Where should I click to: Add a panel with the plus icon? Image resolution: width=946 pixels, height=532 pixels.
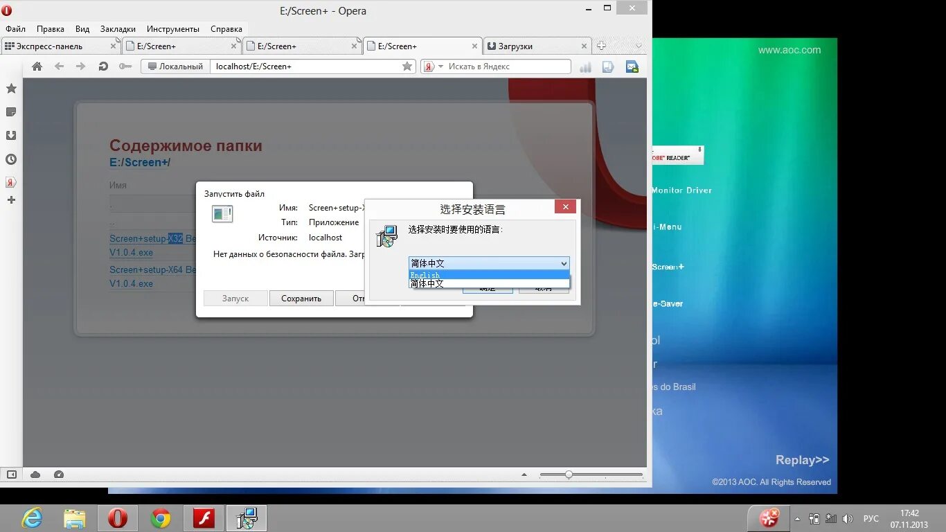pyautogui.click(x=11, y=200)
